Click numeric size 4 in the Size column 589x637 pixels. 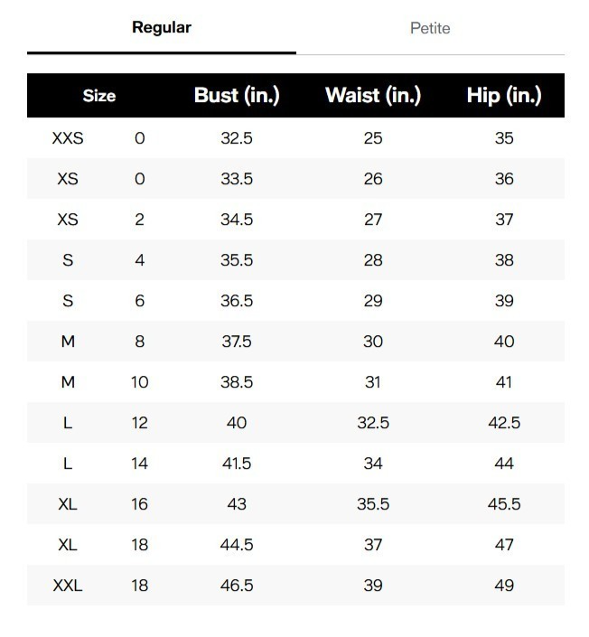point(139,260)
